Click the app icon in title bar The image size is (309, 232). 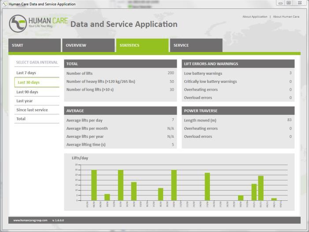click(5, 4)
